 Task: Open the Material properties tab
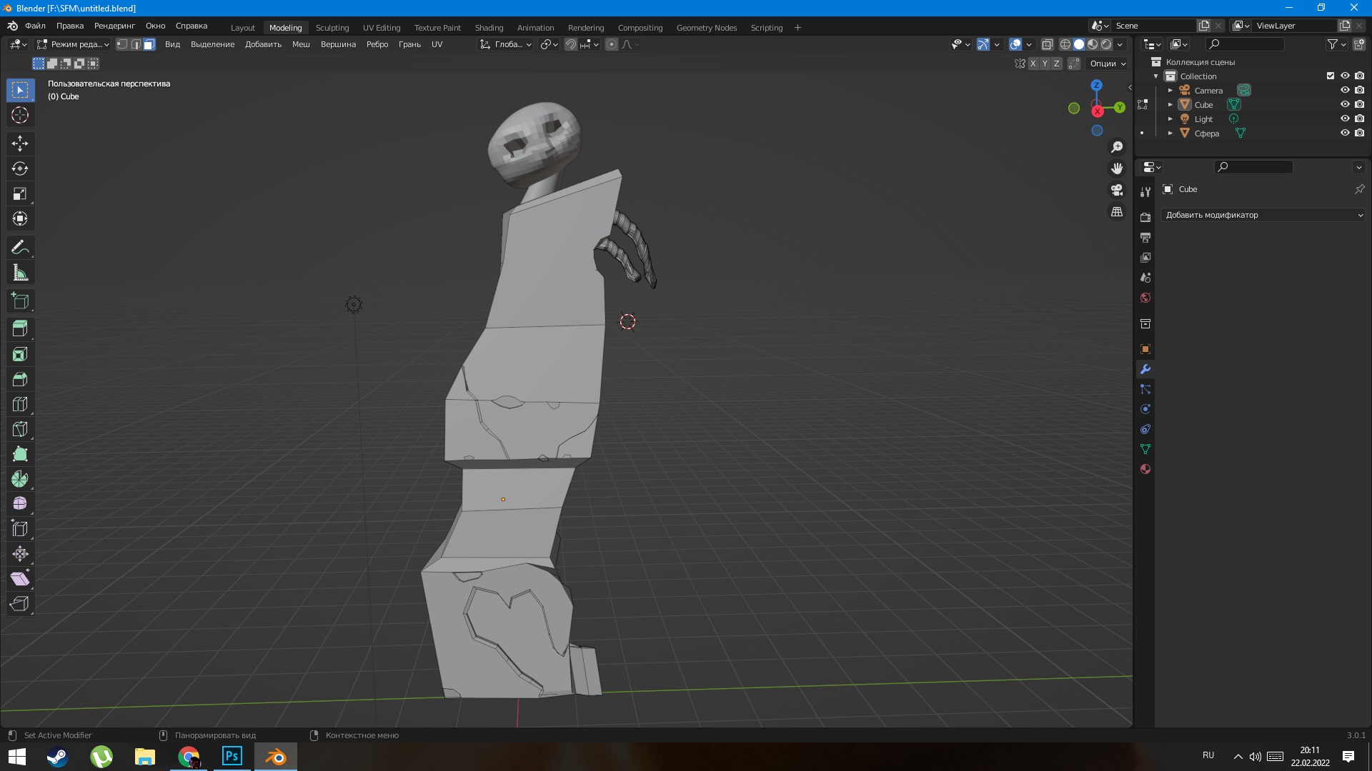(x=1145, y=469)
